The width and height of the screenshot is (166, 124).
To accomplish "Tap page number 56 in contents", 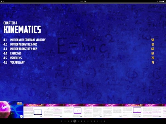I will [x=153, y=40].
